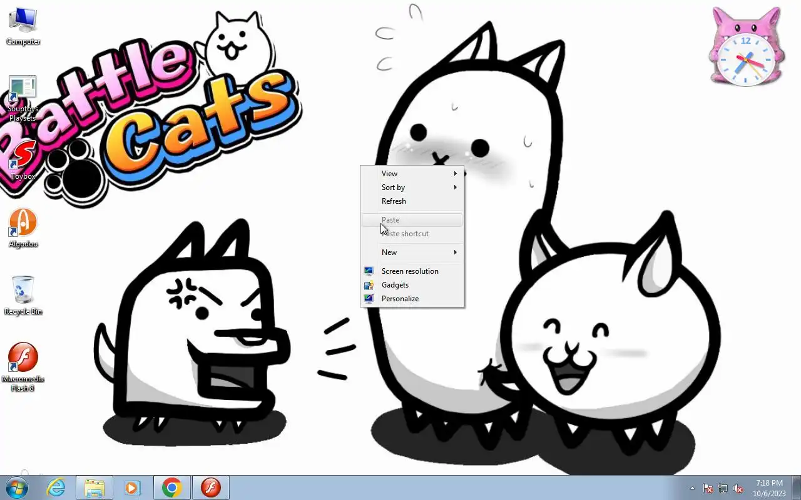The image size is (801, 500).
Task: Expand the Sort by submenu
Action: click(x=412, y=187)
